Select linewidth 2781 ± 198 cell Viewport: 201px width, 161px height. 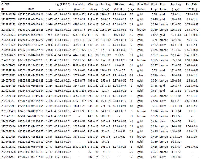click(x=79, y=91)
